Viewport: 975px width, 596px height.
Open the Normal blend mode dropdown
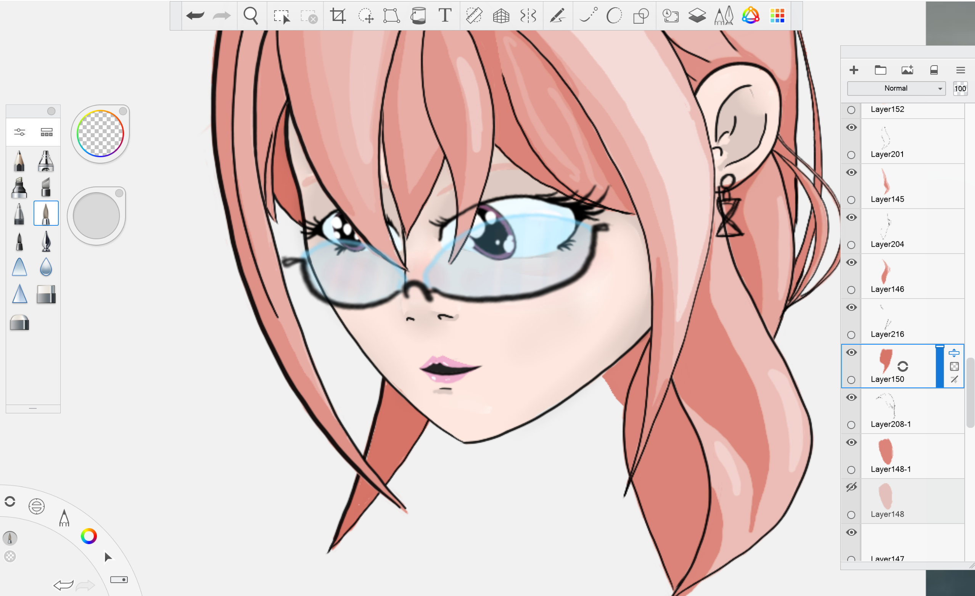896,88
